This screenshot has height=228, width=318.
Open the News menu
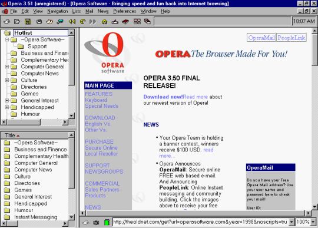click(x=103, y=11)
